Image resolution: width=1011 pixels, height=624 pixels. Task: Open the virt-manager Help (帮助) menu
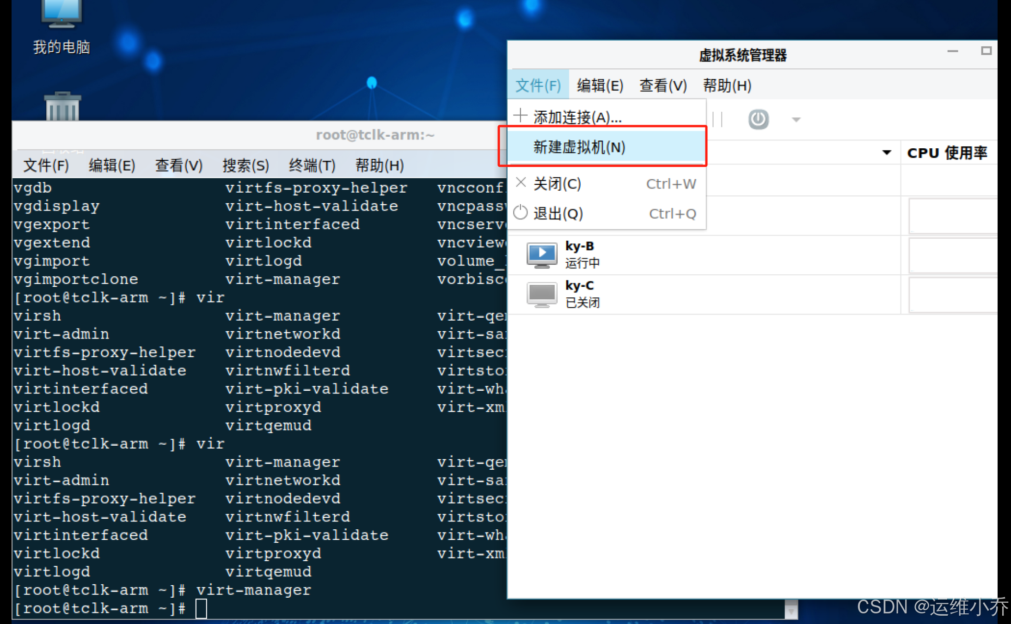pyautogui.click(x=727, y=85)
